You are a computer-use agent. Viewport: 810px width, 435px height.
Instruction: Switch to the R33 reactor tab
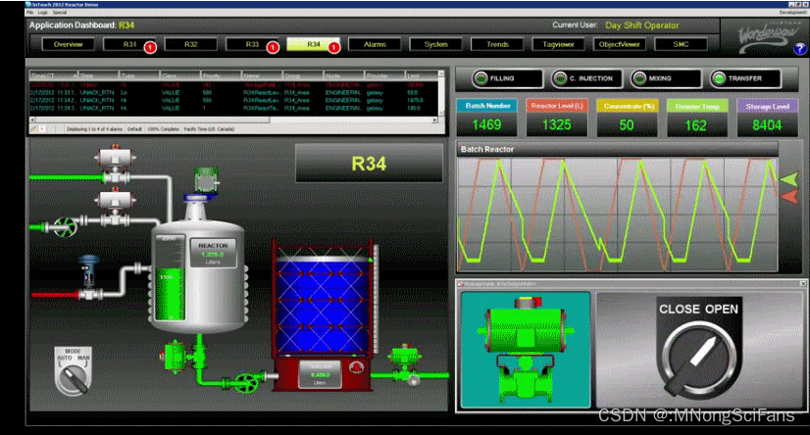tap(252, 44)
